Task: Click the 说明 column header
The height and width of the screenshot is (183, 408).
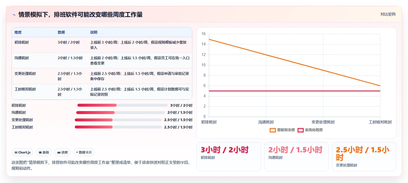Action: [94, 32]
